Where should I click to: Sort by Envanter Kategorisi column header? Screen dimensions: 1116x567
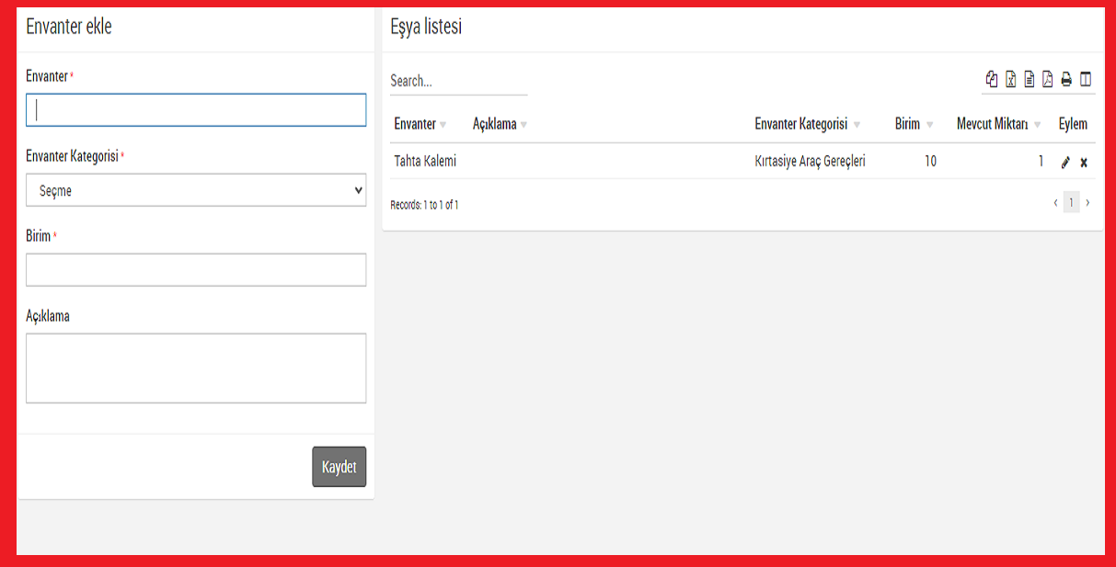click(x=801, y=124)
